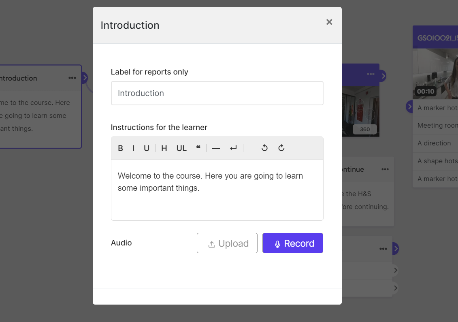Close the Introduction dialog
Image resolution: width=458 pixels, height=322 pixels.
coord(329,22)
